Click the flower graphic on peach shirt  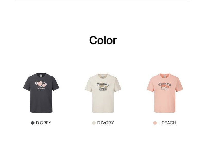[165, 86]
